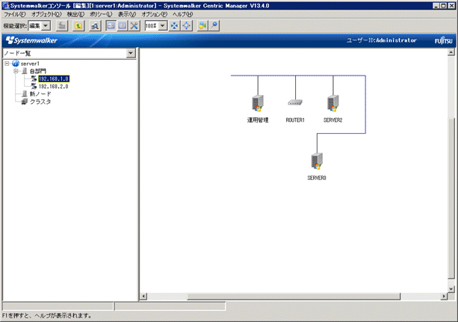Click the map vertical scrollbar down arrow
The height and width of the screenshot is (322, 458).
click(451, 289)
